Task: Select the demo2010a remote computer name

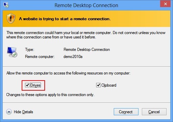Action: tap(73, 57)
